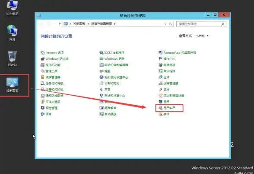Open 自动播放 item

point(108,114)
